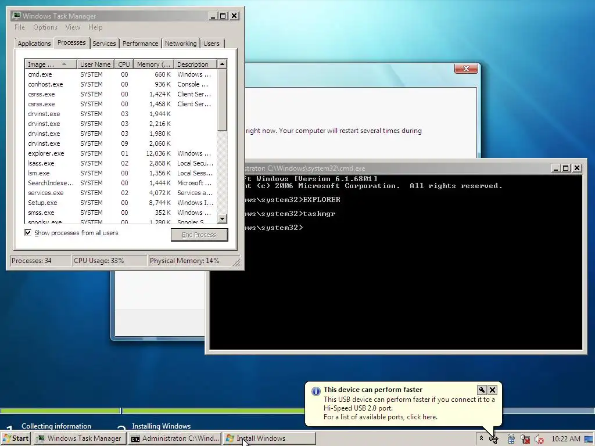
Task: Click the End Process button
Action: [199, 235]
